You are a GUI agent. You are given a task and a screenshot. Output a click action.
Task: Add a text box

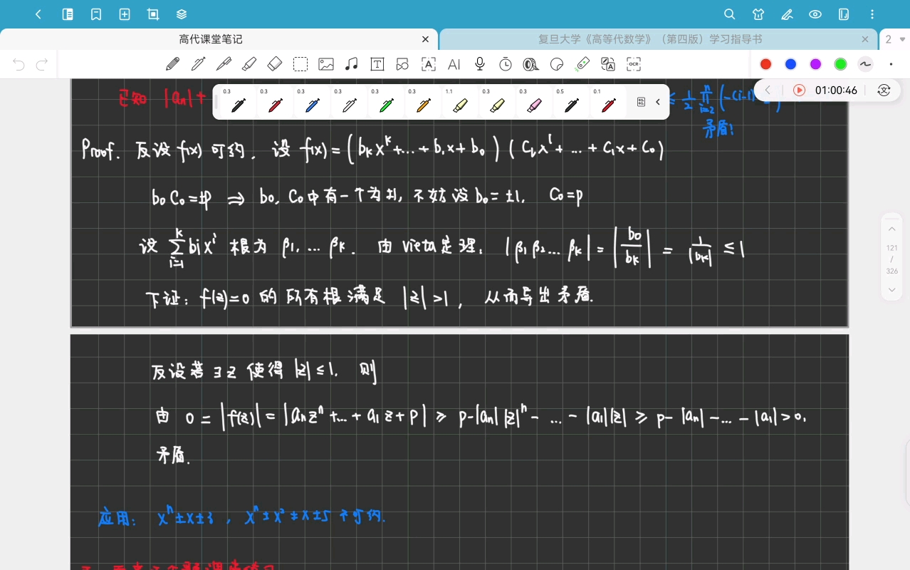(x=377, y=64)
